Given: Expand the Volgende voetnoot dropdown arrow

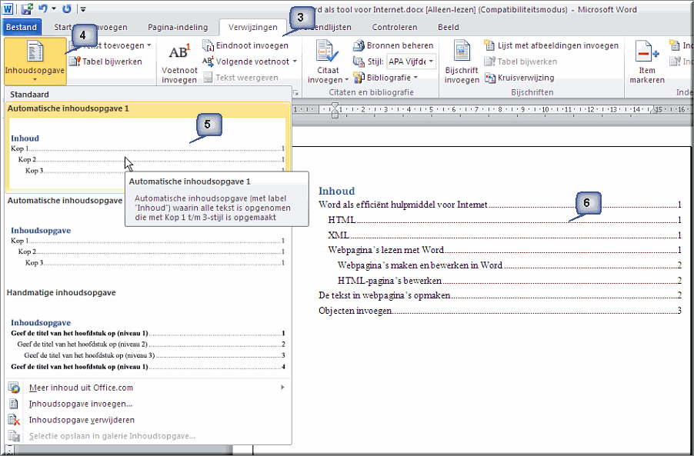Looking at the screenshot, I should (295, 62).
